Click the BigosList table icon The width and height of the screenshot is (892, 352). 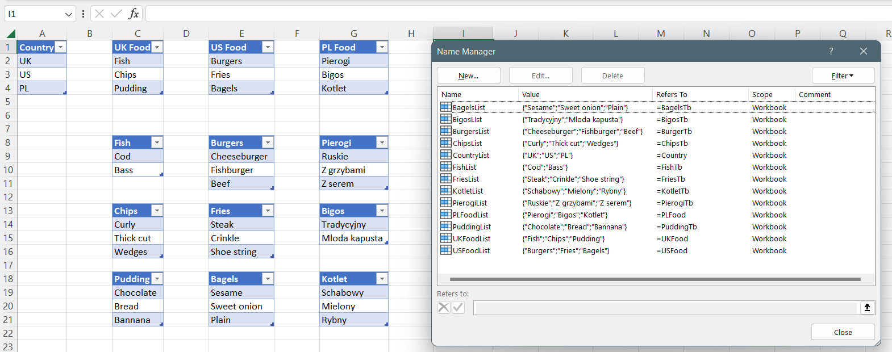tap(446, 119)
